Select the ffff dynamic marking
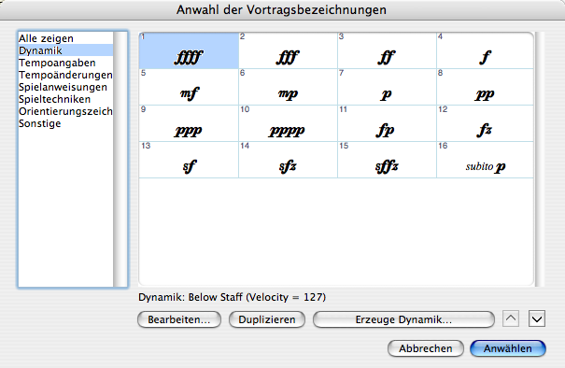This screenshot has width=565, height=368. tap(189, 50)
